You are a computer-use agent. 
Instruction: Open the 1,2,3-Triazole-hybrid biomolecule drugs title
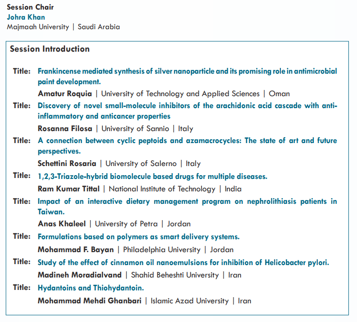point(152,176)
